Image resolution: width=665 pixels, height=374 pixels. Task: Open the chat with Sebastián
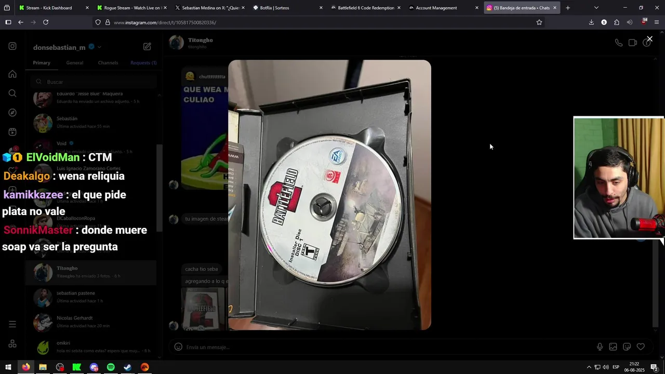pos(91,123)
